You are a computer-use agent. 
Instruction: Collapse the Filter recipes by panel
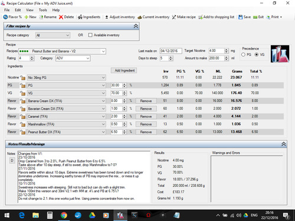136,26
